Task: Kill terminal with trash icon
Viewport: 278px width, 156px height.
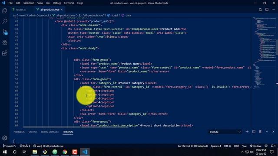Action: point(260,132)
